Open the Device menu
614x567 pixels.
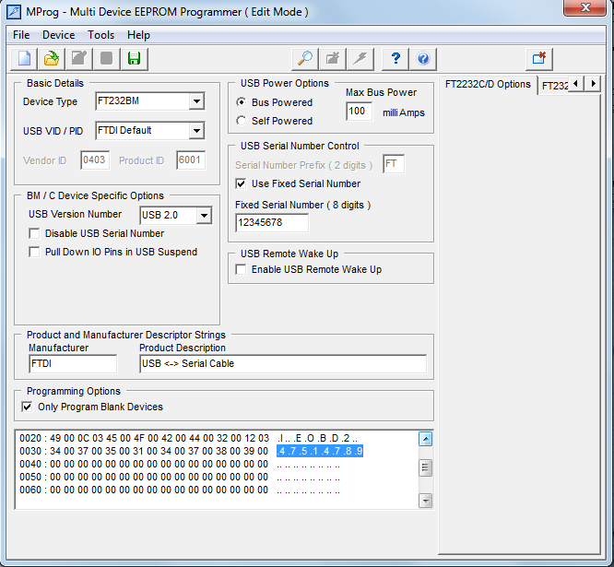58,35
